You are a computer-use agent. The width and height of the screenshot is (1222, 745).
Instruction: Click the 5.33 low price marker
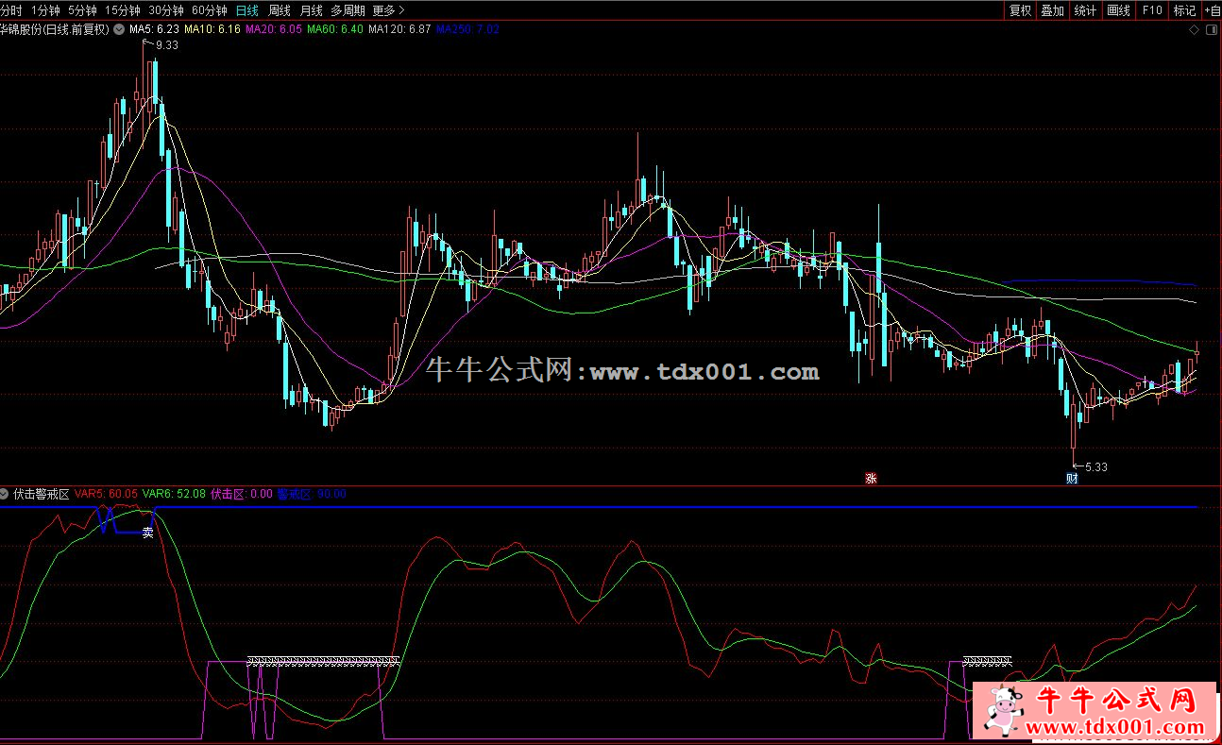click(1096, 466)
